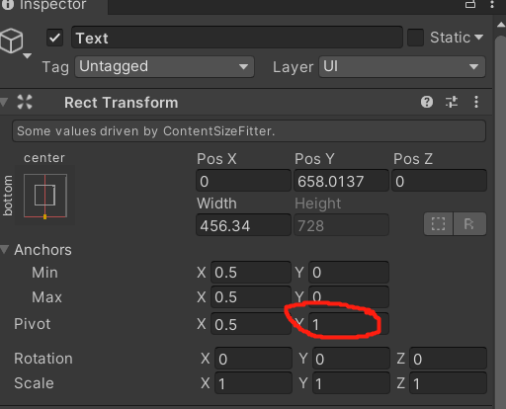Click the Width label
Screen dimensions: 506x409
pyautogui.click(x=216, y=204)
